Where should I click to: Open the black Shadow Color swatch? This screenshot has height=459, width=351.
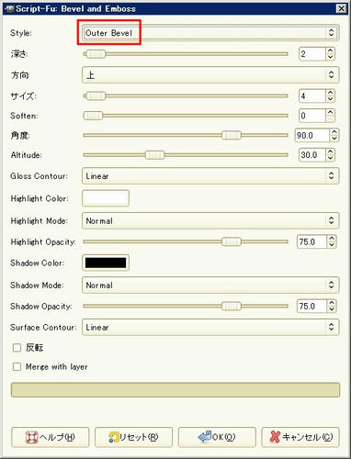click(x=106, y=263)
